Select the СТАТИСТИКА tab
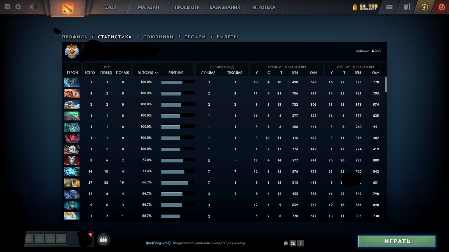 [115, 37]
